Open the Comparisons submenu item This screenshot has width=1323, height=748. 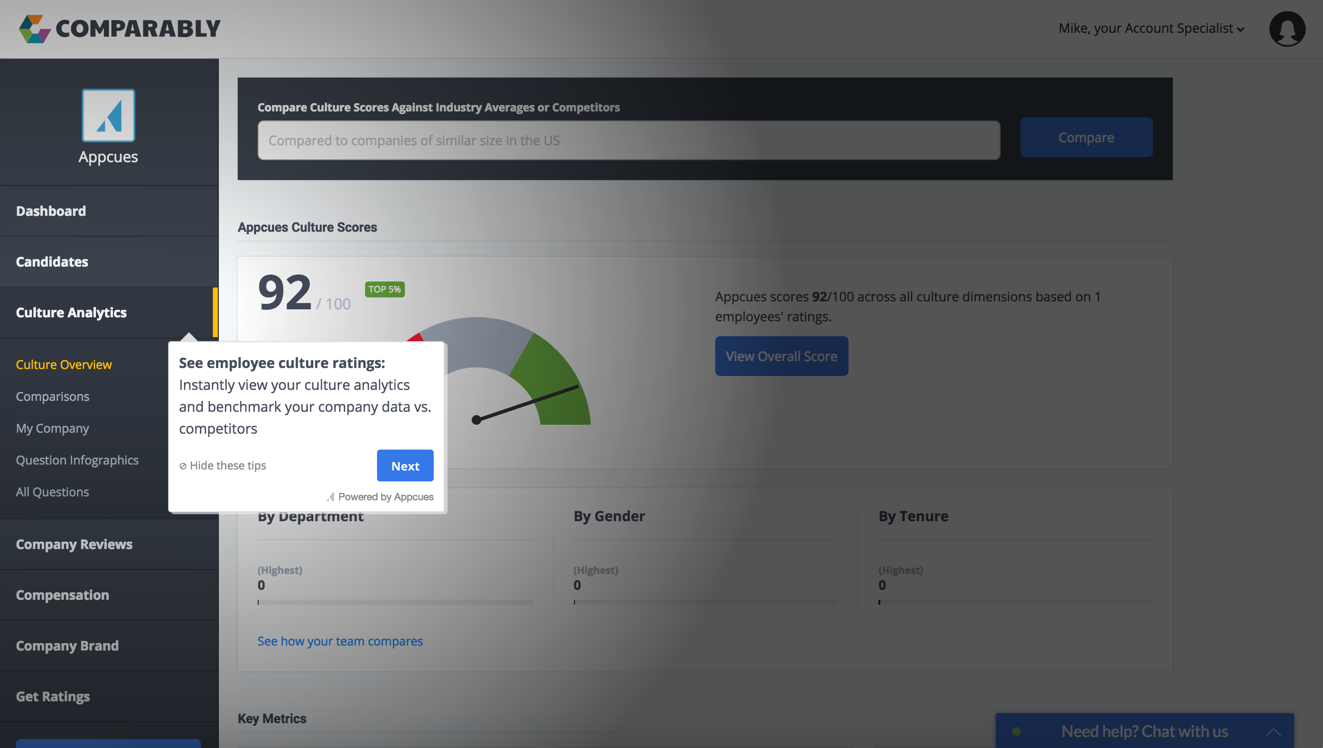tap(52, 396)
